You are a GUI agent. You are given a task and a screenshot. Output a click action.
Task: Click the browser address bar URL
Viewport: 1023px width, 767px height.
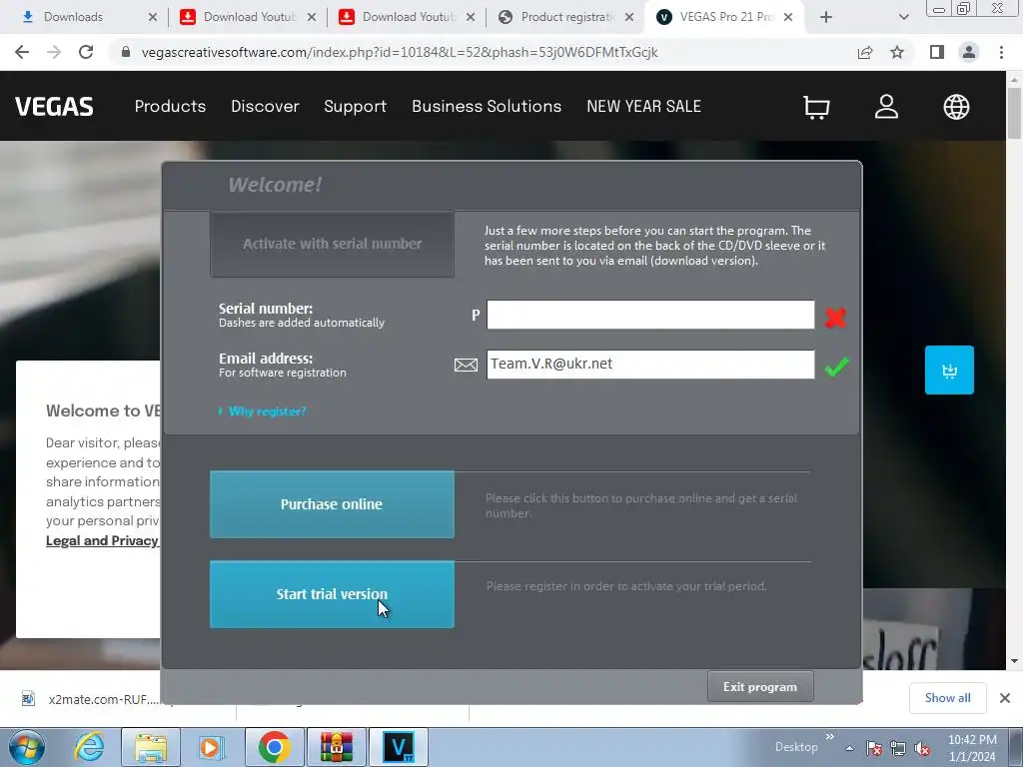point(400,52)
